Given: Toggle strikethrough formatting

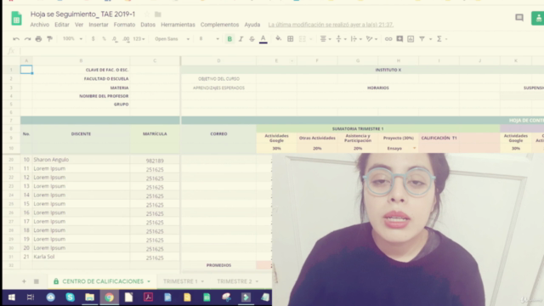Looking at the screenshot, I should [x=252, y=39].
